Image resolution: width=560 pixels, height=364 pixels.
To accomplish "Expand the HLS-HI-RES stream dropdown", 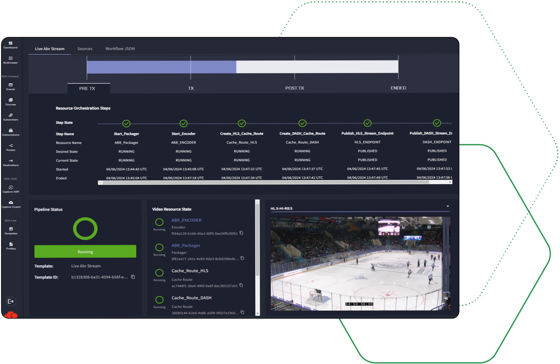I will click(448, 206).
